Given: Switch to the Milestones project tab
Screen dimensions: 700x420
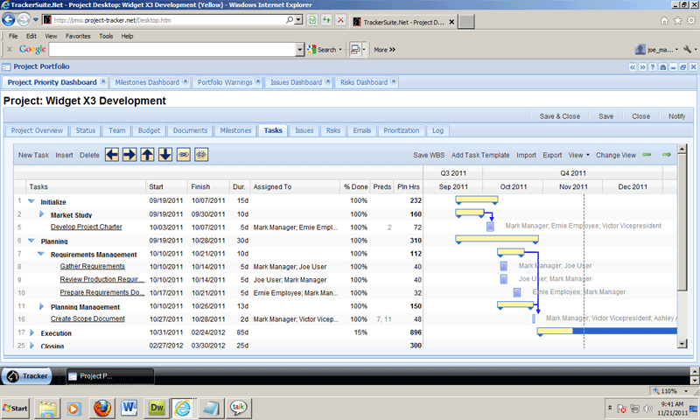Looking at the screenshot, I should click(235, 130).
